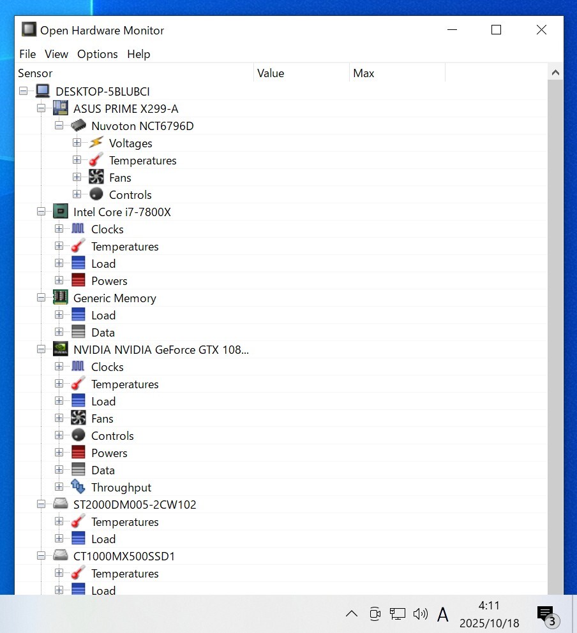Click the Voltages lightning bolt icon
Viewport: 577px width, 633px height.
[96, 143]
